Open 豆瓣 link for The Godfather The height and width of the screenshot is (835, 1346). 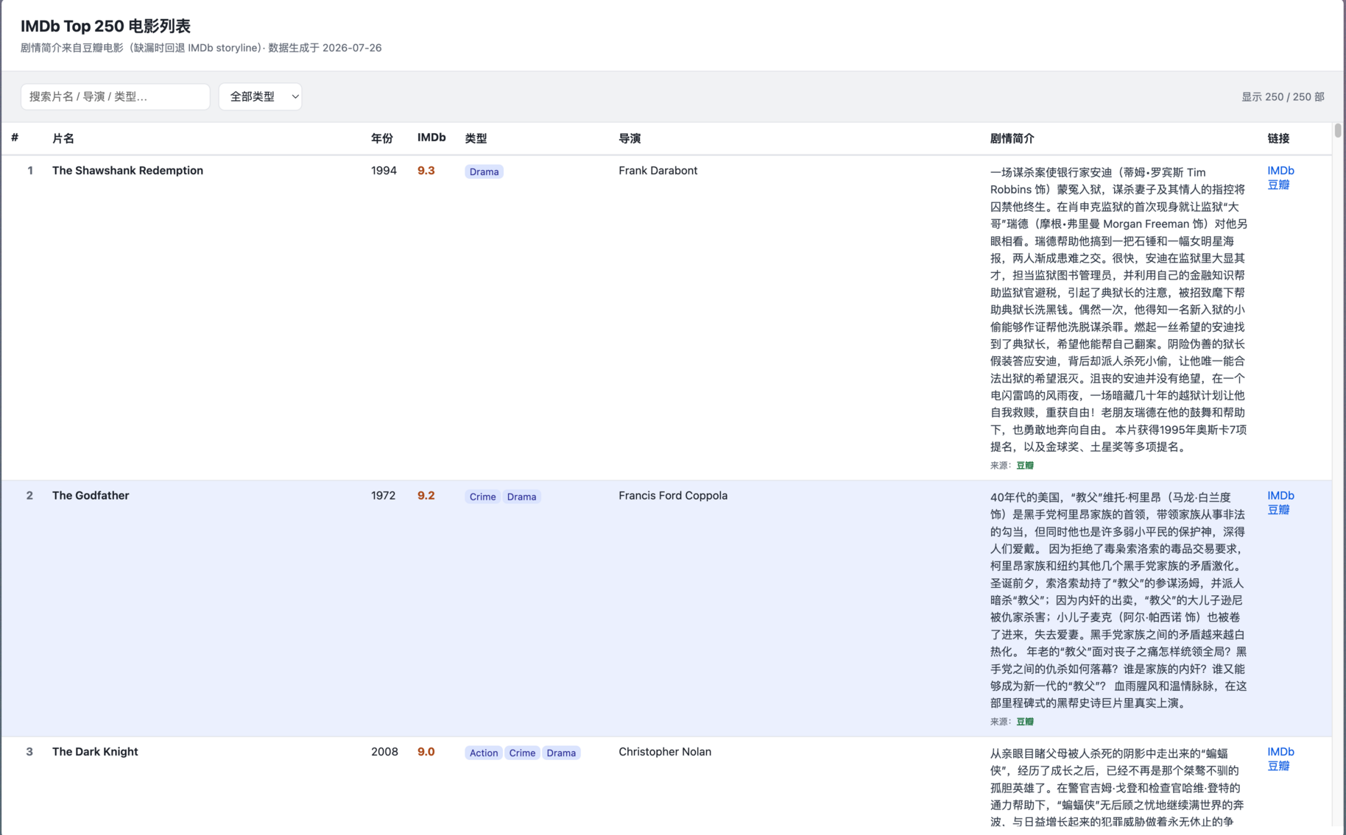(x=1278, y=510)
